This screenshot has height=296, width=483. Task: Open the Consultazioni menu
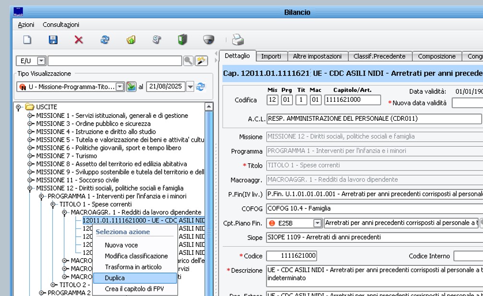tap(61, 24)
